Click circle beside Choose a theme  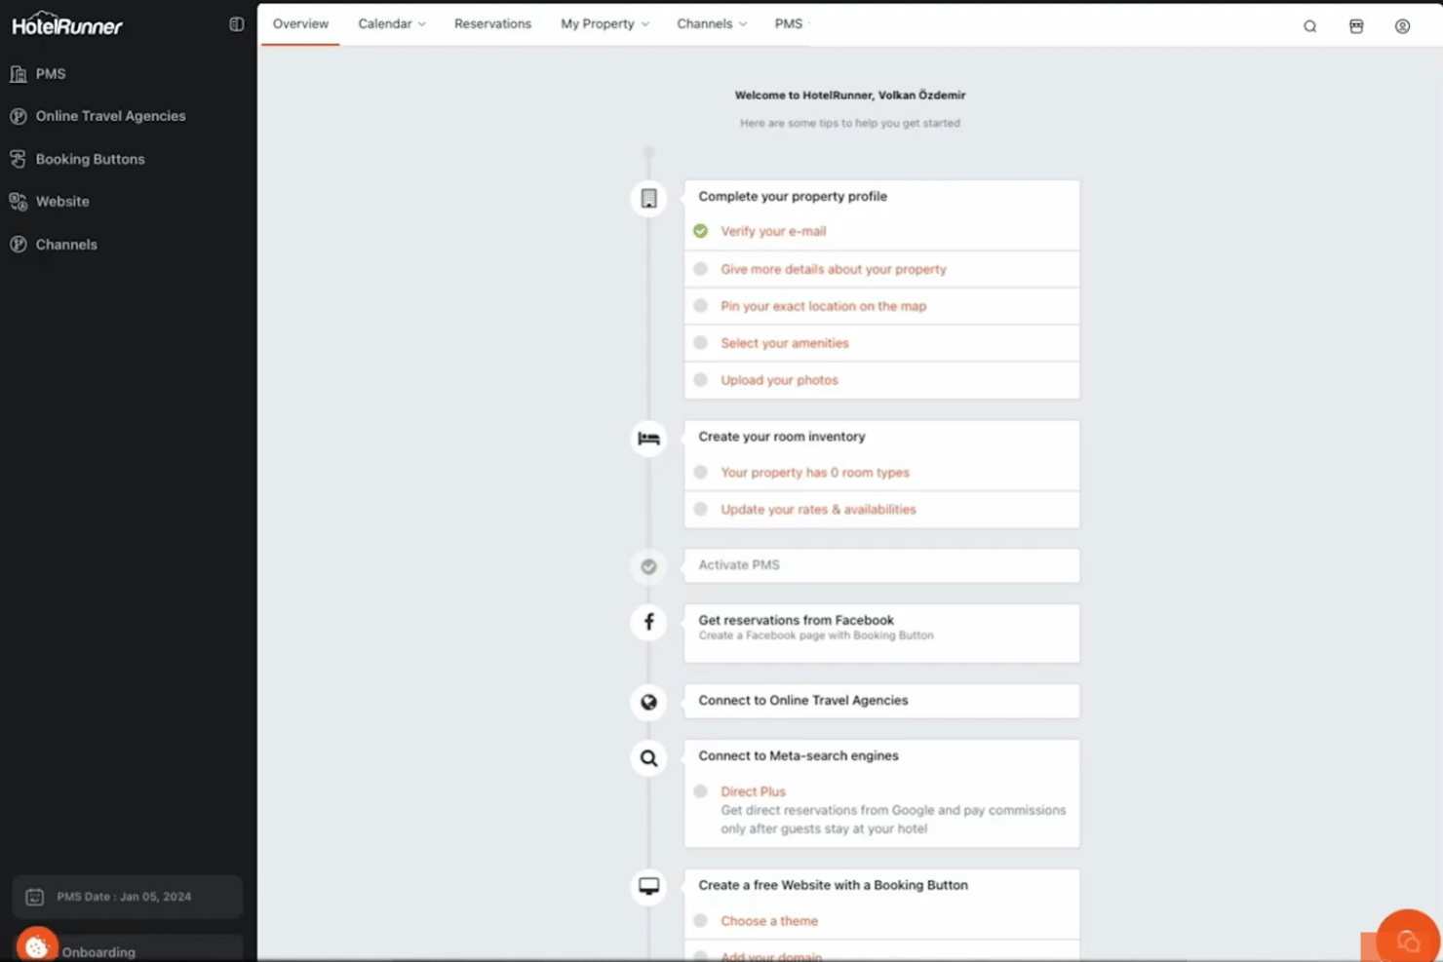700,921
